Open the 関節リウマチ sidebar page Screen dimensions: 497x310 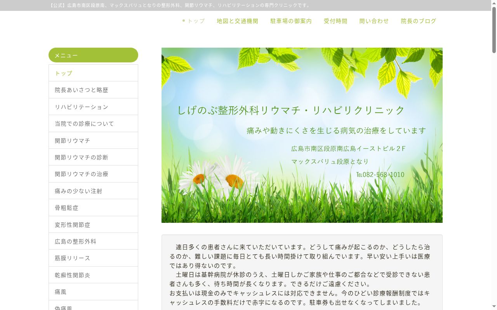(93, 140)
